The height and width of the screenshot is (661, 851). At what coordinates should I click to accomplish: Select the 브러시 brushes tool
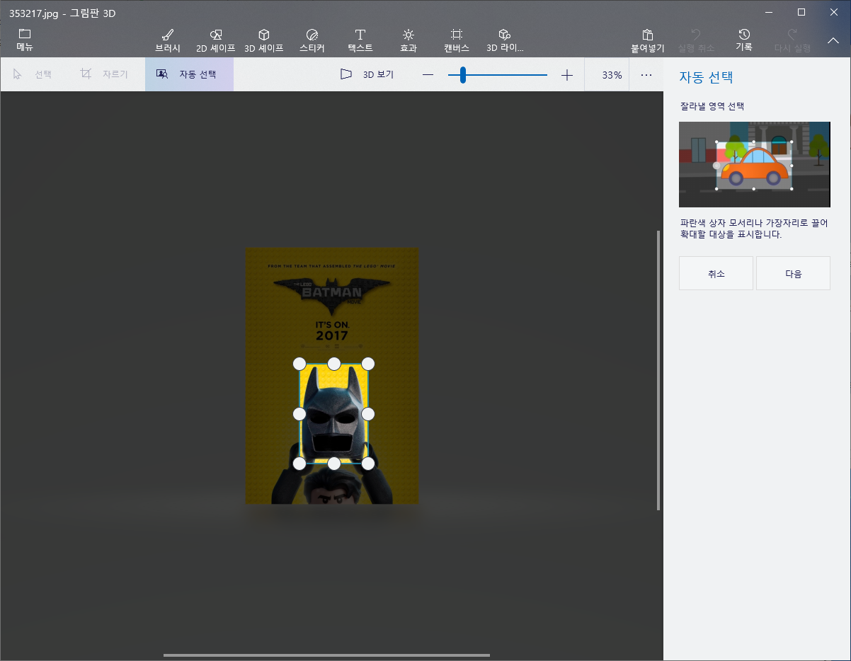tap(168, 41)
